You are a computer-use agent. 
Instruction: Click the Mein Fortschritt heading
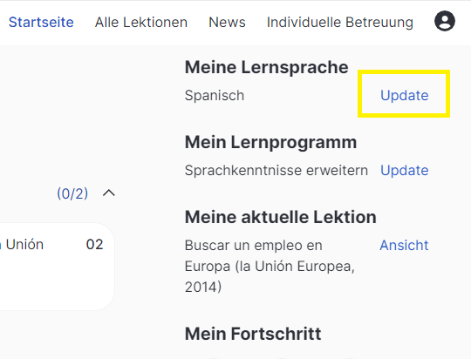pyautogui.click(x=253, y=334)
